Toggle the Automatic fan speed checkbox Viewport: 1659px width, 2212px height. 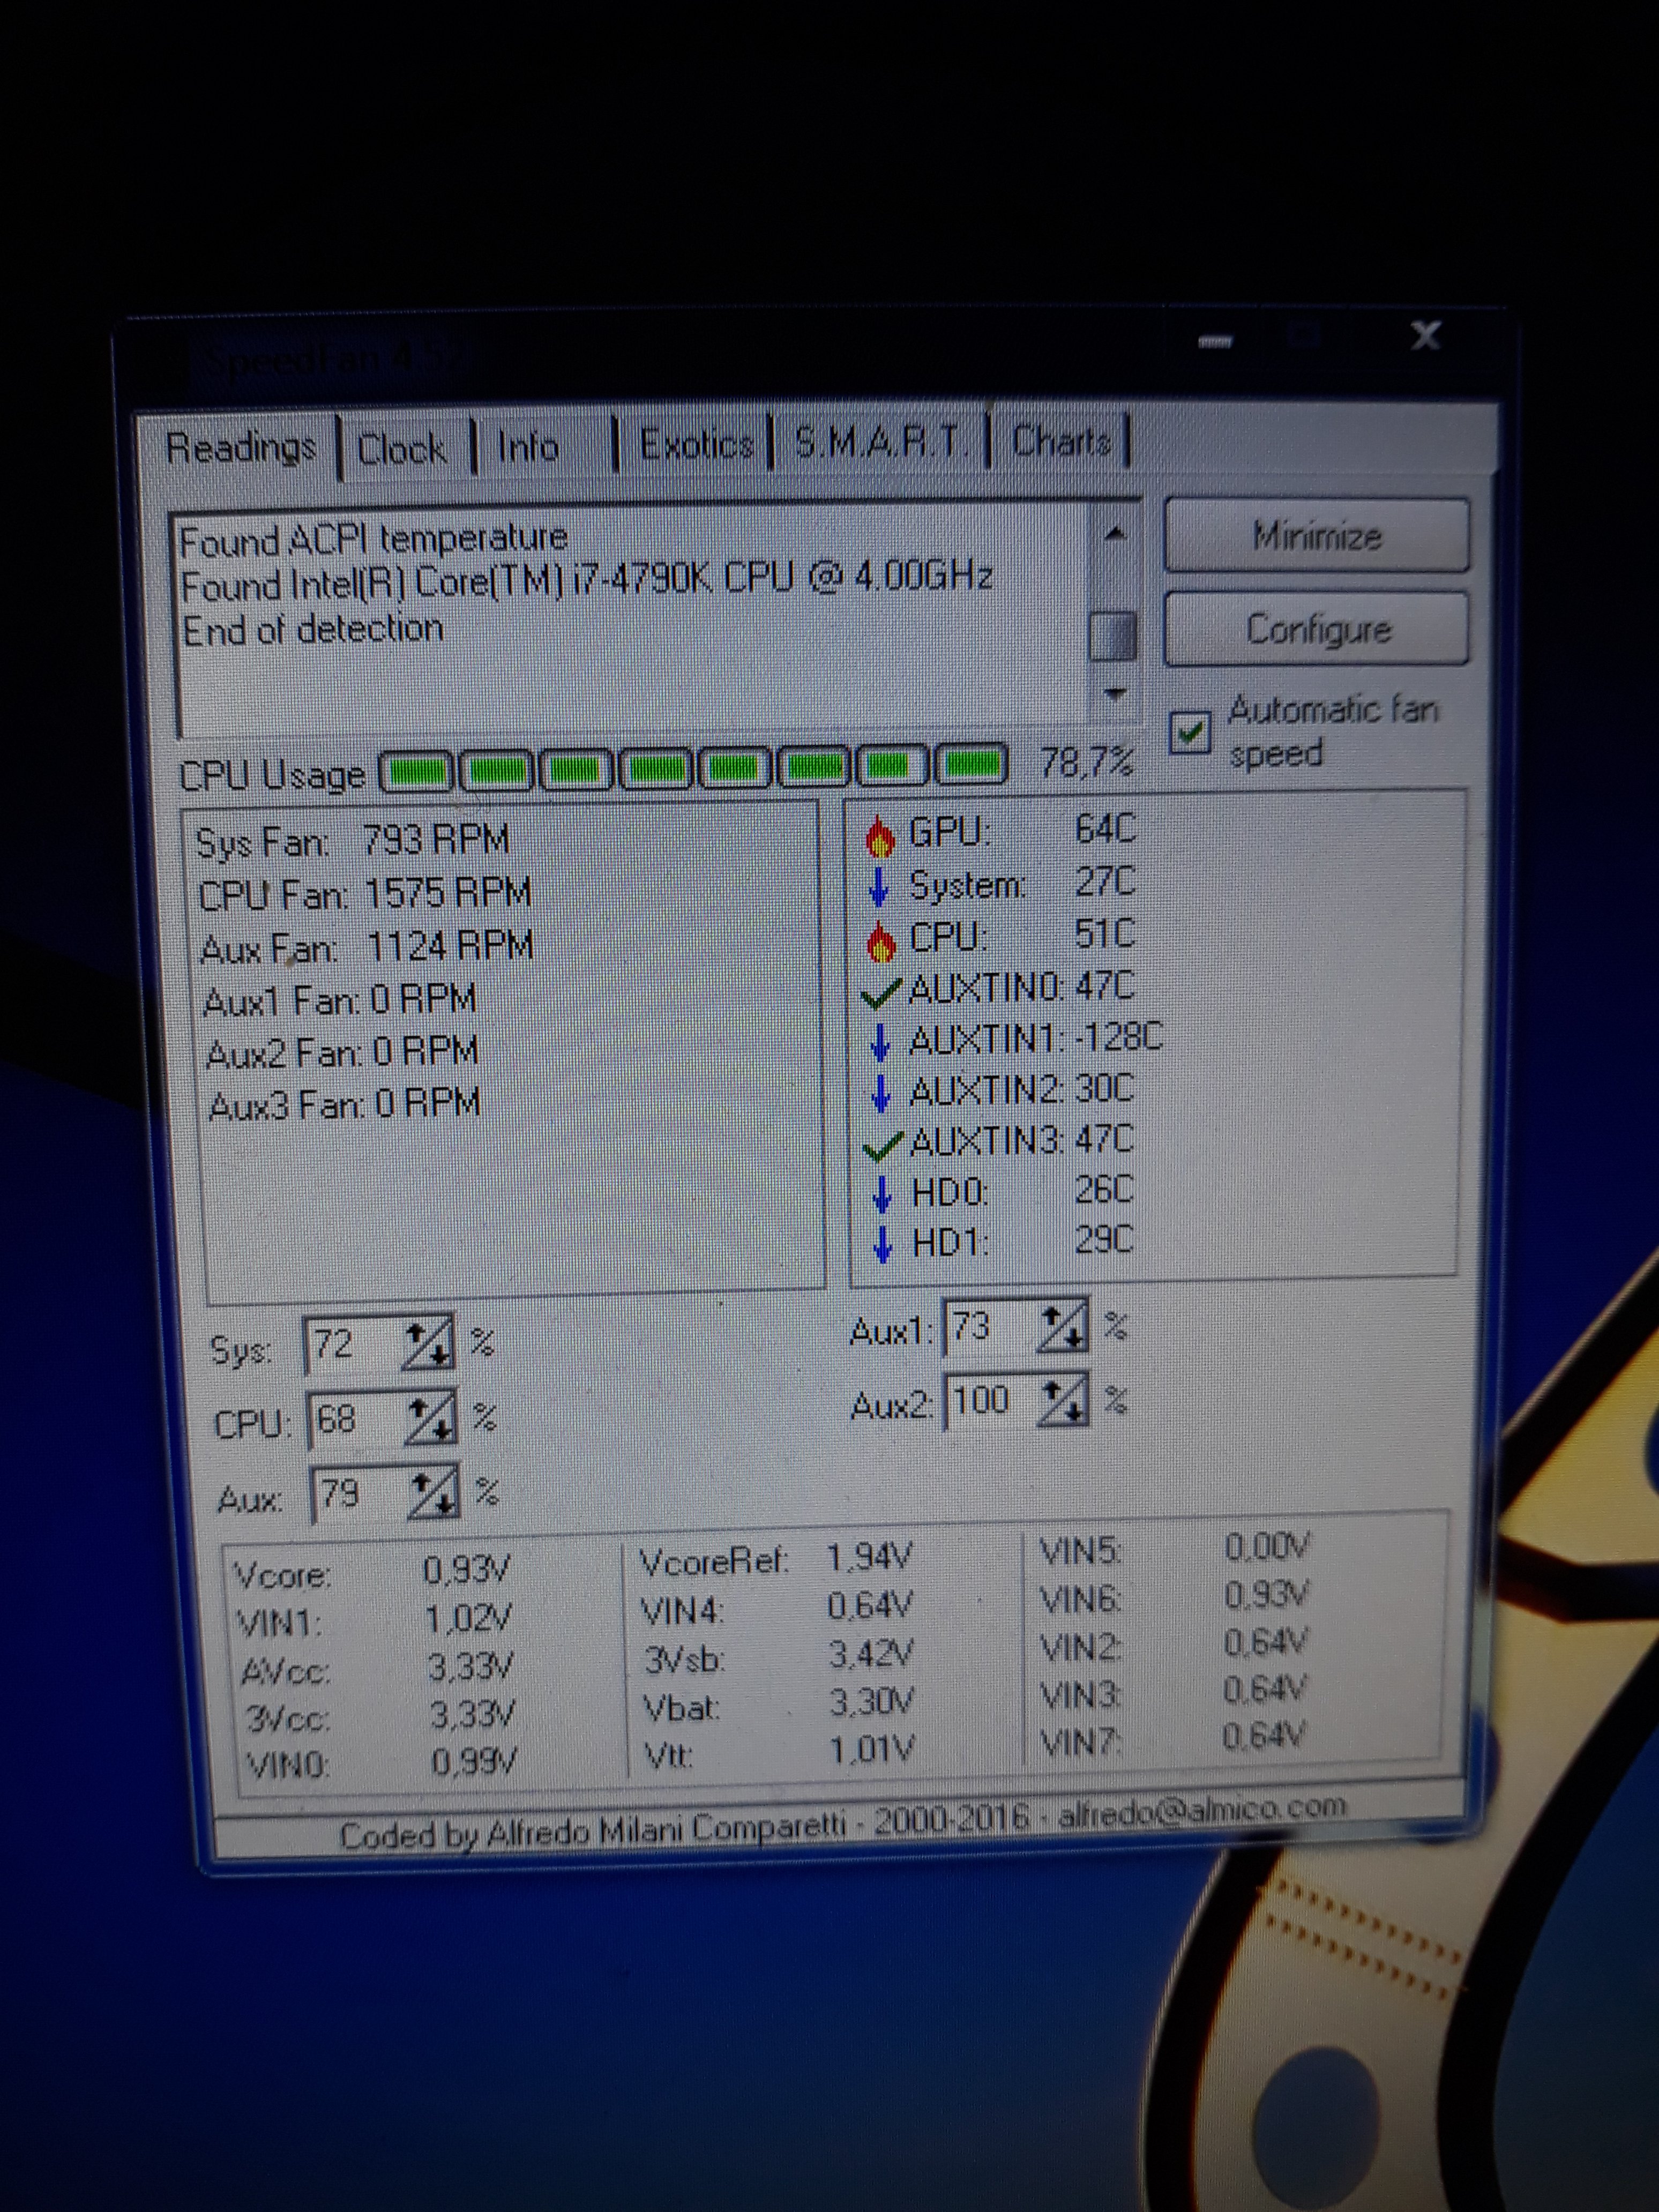pyautogui.click(x=1190, y=732)
